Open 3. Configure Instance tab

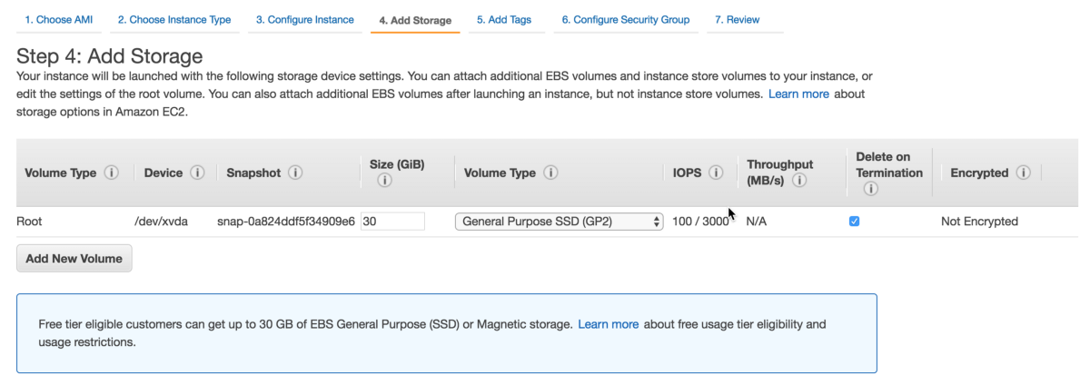click(304, 19)
